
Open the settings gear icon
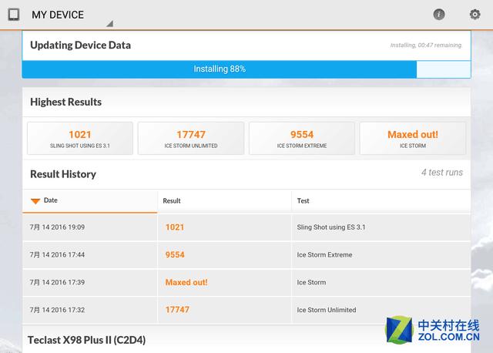(x=475, y=14)
